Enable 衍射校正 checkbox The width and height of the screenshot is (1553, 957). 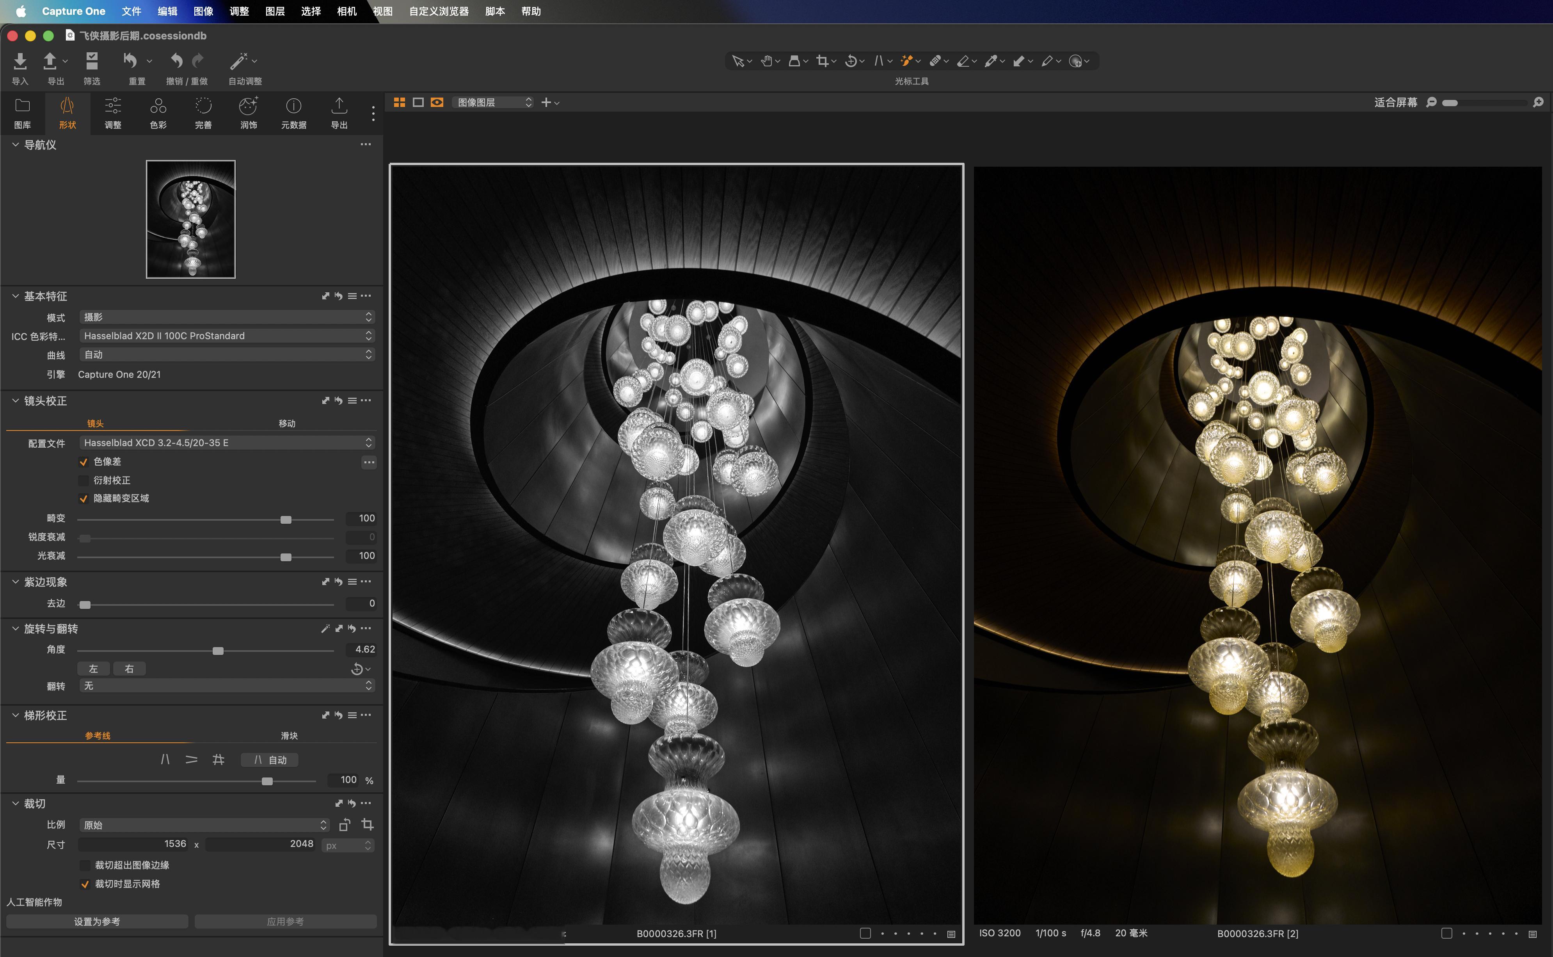[84, 480]
